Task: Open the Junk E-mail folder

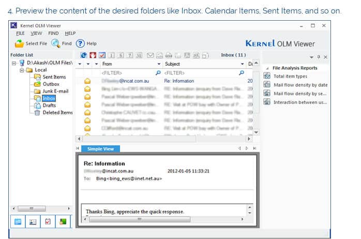Action: click(55, 91)
